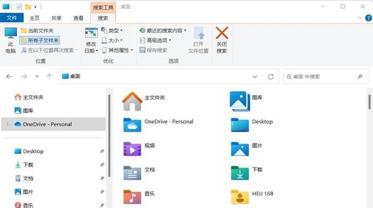Open the quick access toolbar customize arrow
373x208 pixels.
[35, 7]
